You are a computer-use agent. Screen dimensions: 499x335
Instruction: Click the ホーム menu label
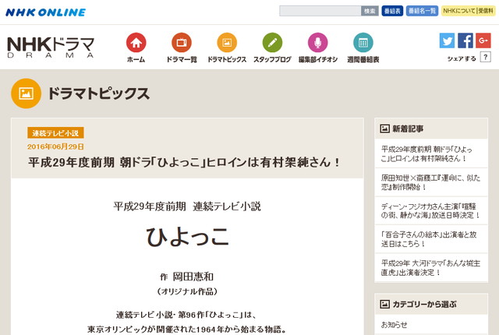point(136,59)
